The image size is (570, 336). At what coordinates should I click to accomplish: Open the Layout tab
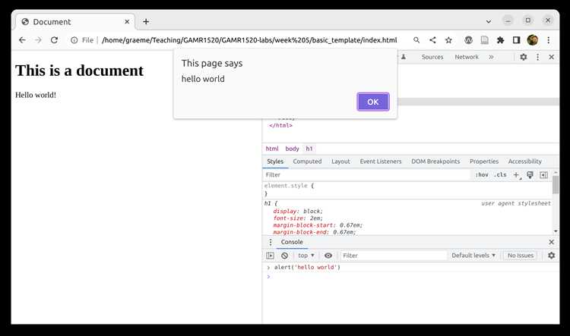click(340, 162)
